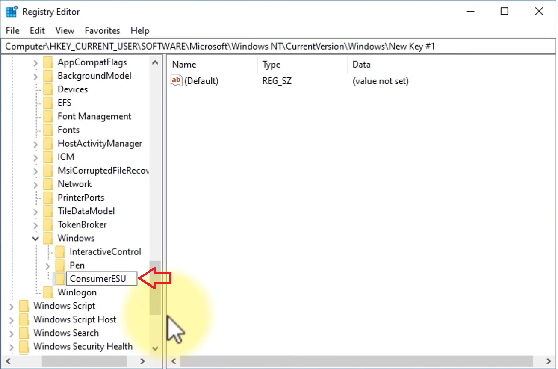Select the PrinterPorts key label
558x369 pixels.
coord(81,198)
